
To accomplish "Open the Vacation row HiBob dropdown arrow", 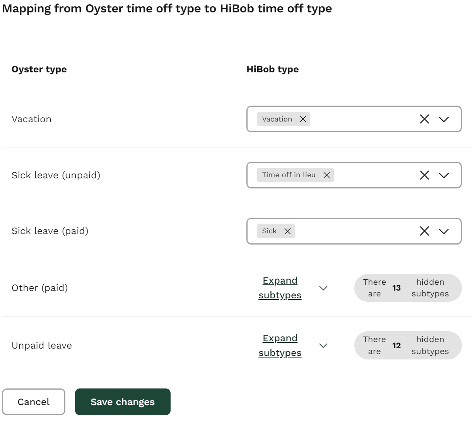I will pyautogui.click(x=444, y=119).
